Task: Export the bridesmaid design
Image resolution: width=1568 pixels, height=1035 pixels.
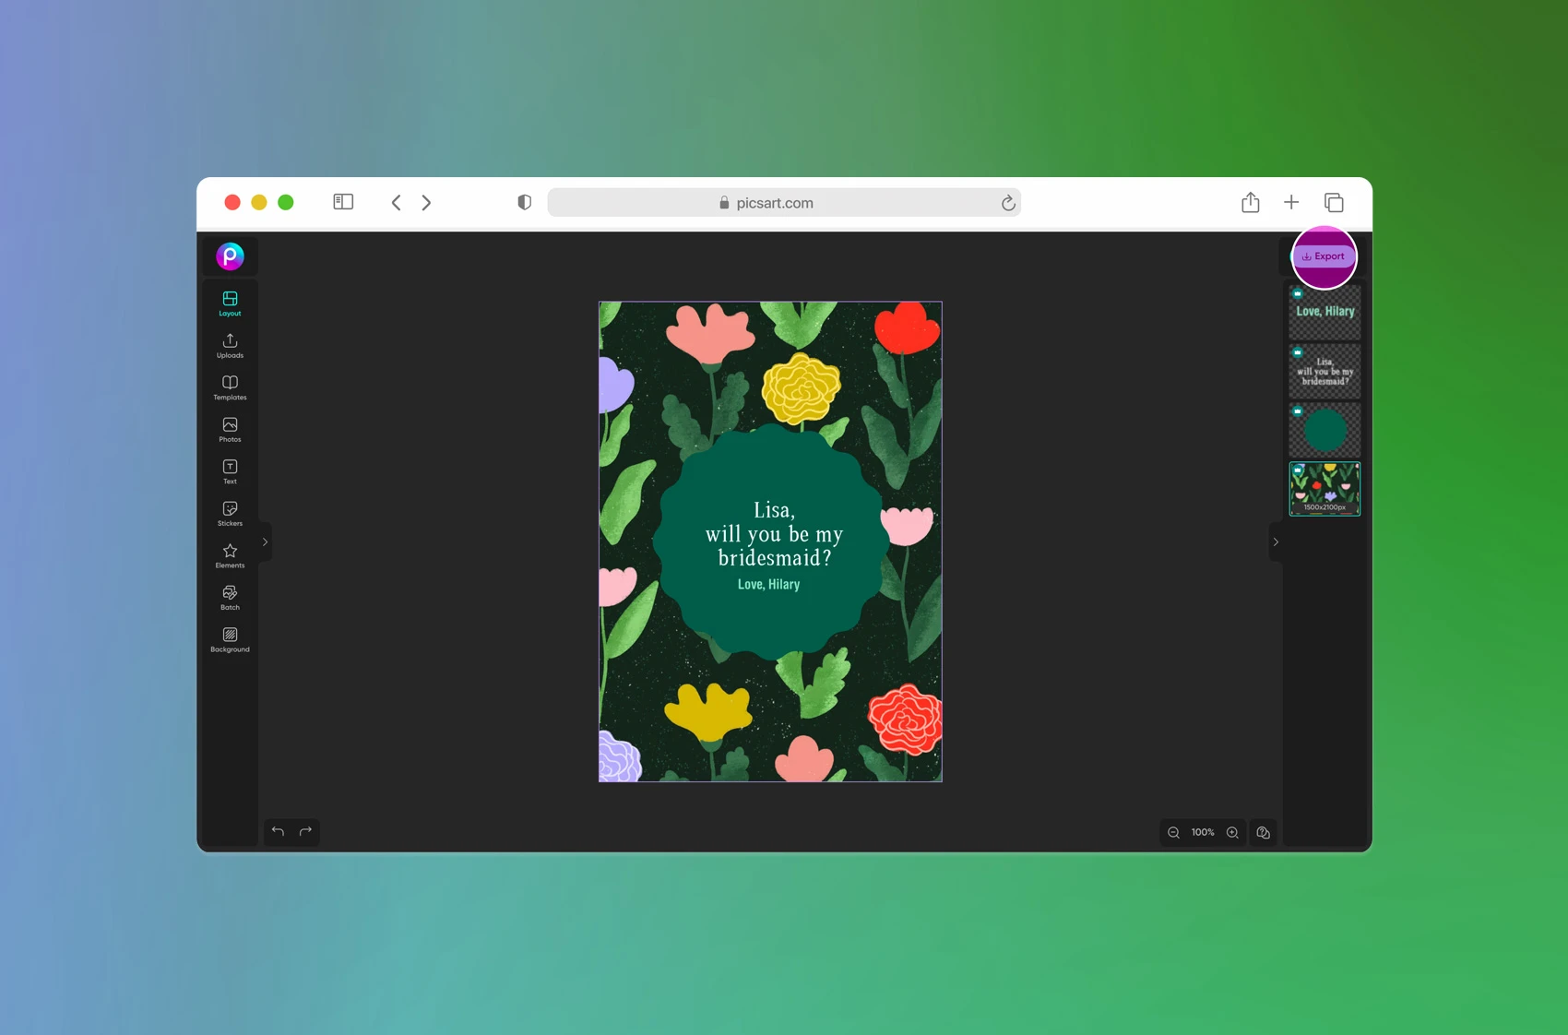Action: pos(1324,256)
